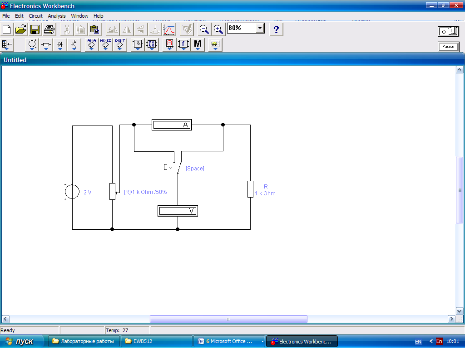Screen dimensions: 465x348
Task: Click the Copy icon
Action: [81, 29]
